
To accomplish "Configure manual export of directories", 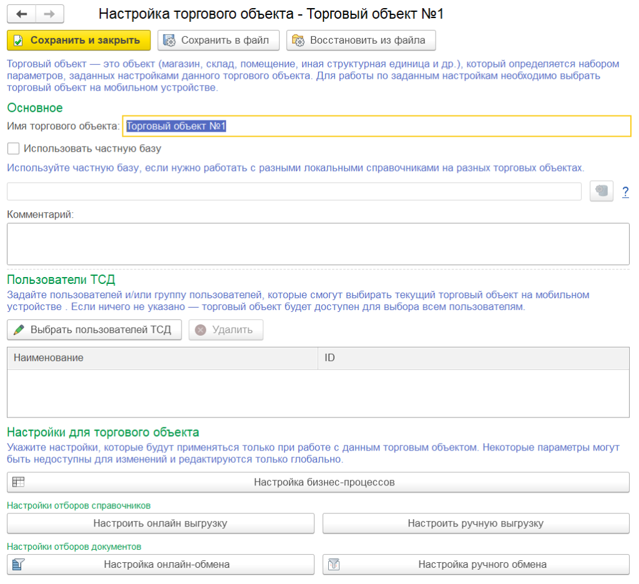I will pos(476,523).
